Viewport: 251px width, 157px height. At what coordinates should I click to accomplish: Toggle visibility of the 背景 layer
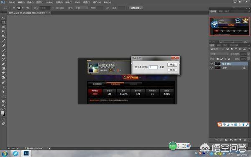(212, 68)
